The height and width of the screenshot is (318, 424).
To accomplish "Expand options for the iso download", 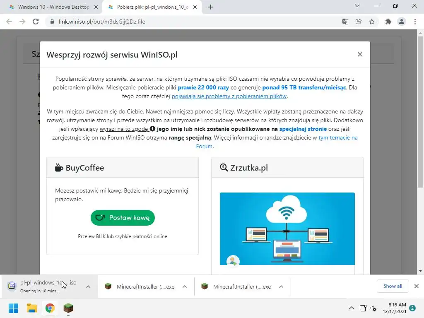I will coord(88,287).
